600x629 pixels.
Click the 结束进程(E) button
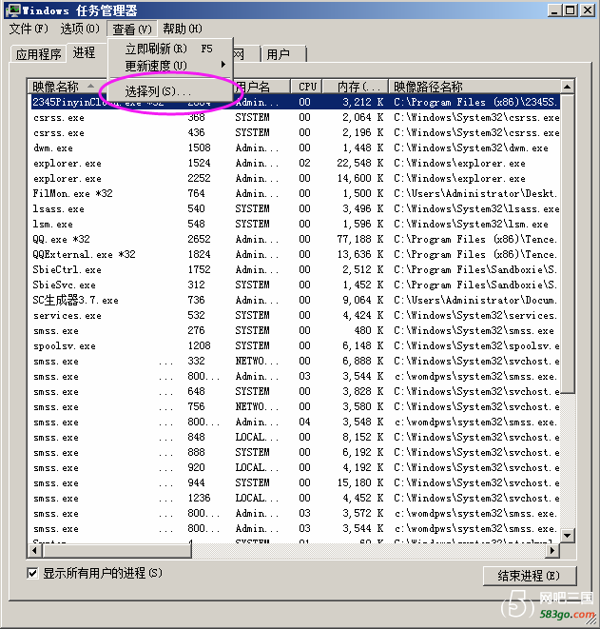click(530, 576)
